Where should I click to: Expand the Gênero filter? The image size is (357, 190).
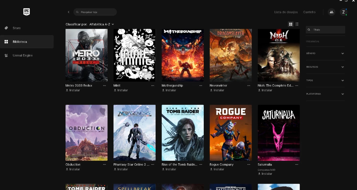click(x=325, y=53)
